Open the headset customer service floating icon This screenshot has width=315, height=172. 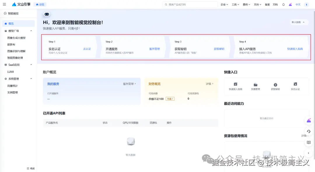point(309,132)
